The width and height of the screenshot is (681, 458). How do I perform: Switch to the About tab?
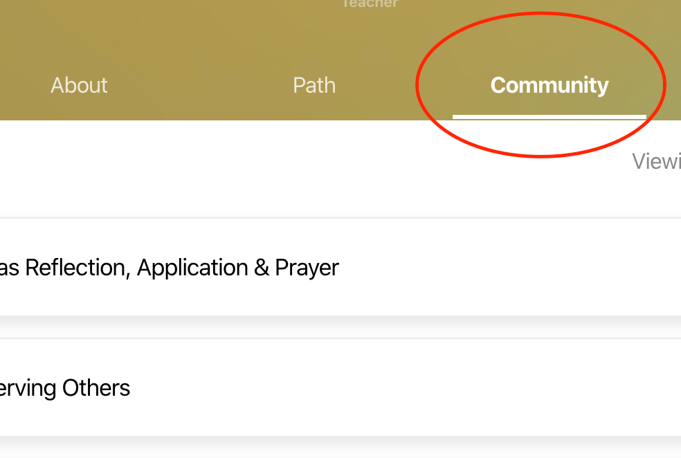[x=79, y=85]
